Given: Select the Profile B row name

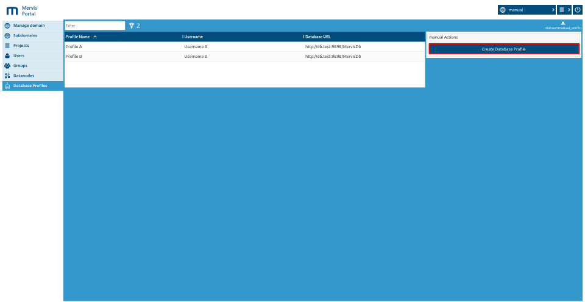Looking at the screenshot, I should click(x=74, y=57).
